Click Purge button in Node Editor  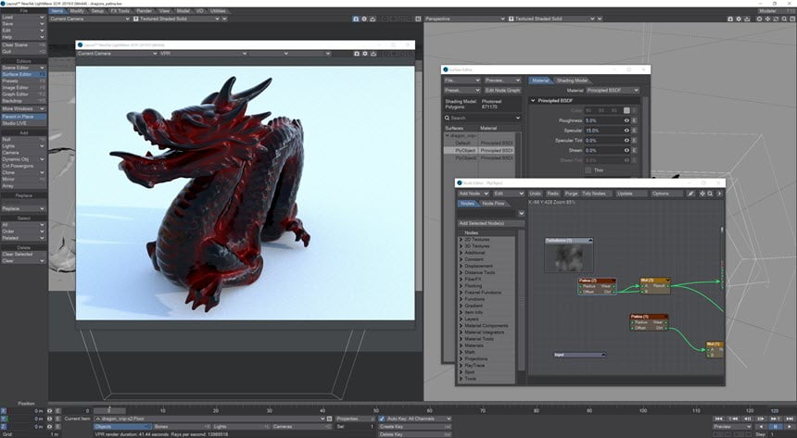click(571, 194)
